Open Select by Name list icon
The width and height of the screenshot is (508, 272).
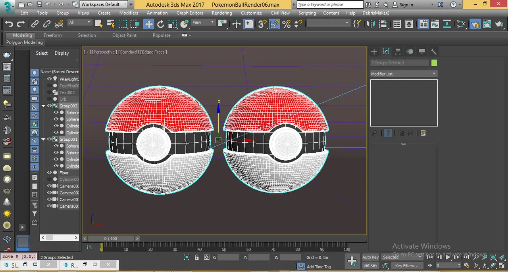pos(111,24)
